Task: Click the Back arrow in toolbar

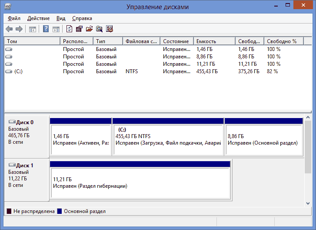Action: pos(9,29)
